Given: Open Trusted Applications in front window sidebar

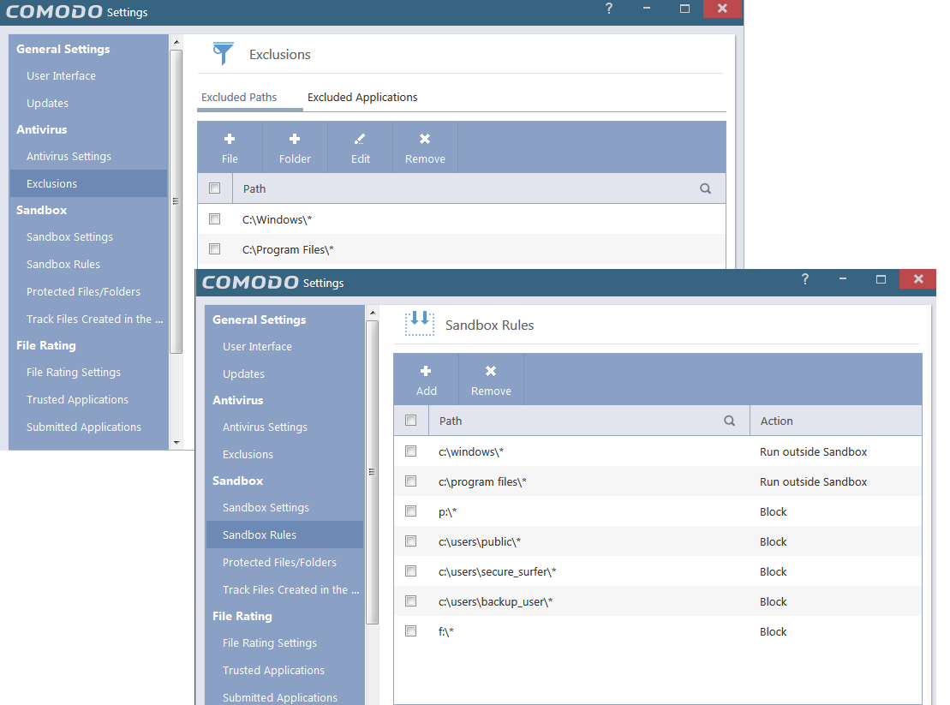Looking at the screenshot, I should pyautogui.click(x=274, y=671).
